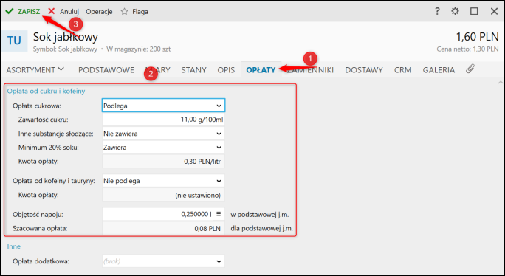Switch to the PODSTAWOWE tab
This screenshot has height=276, width=505.
click(106, 70)
